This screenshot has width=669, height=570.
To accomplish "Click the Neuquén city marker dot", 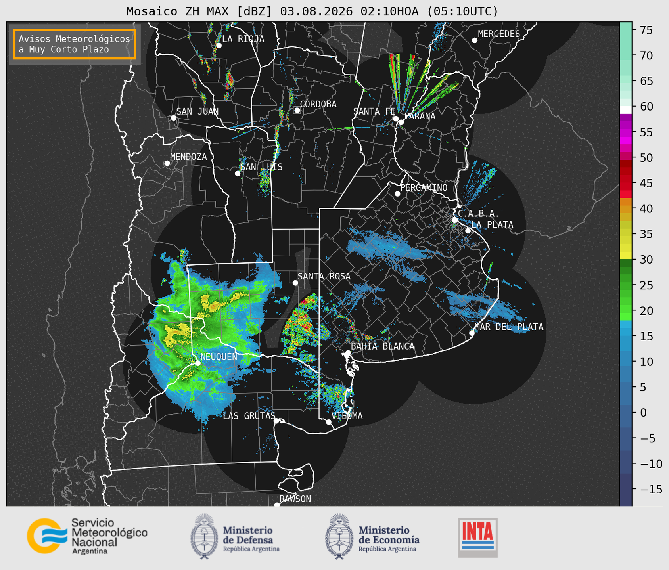I will click(x=197, y=363).
